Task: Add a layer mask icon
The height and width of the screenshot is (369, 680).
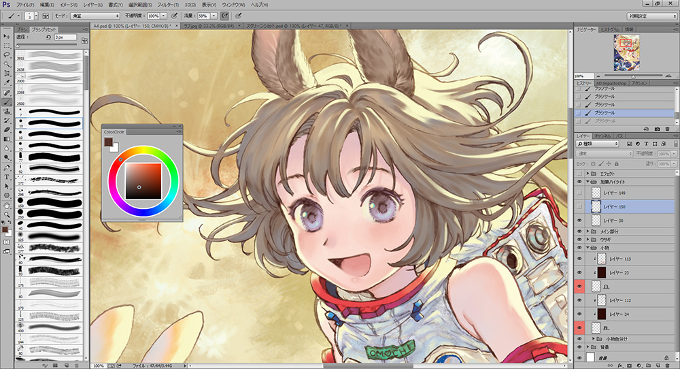Action: [630, 366]
